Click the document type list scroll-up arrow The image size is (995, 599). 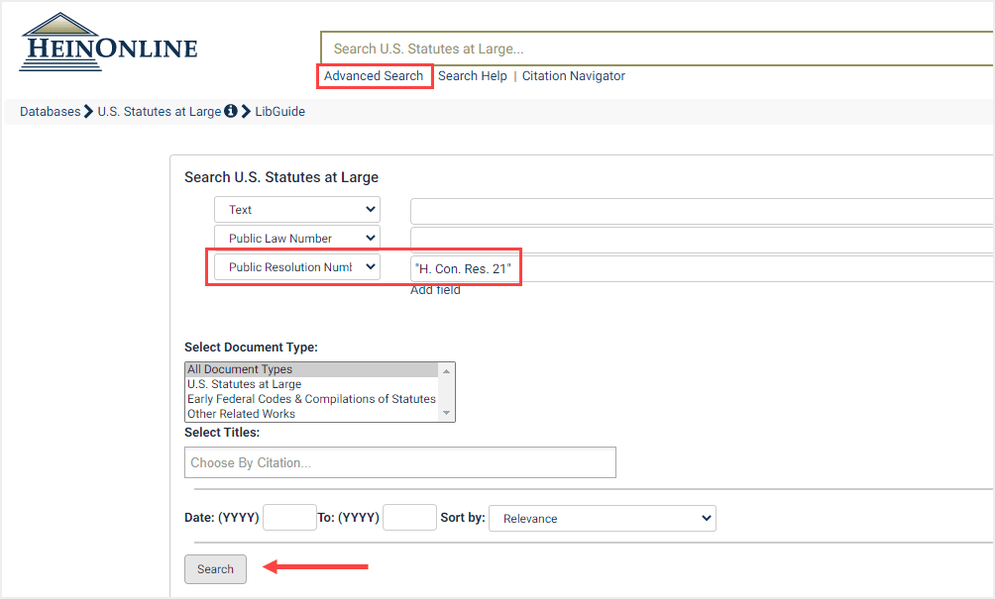447,371
